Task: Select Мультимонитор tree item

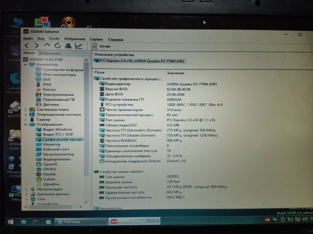Action: (55, 154)
